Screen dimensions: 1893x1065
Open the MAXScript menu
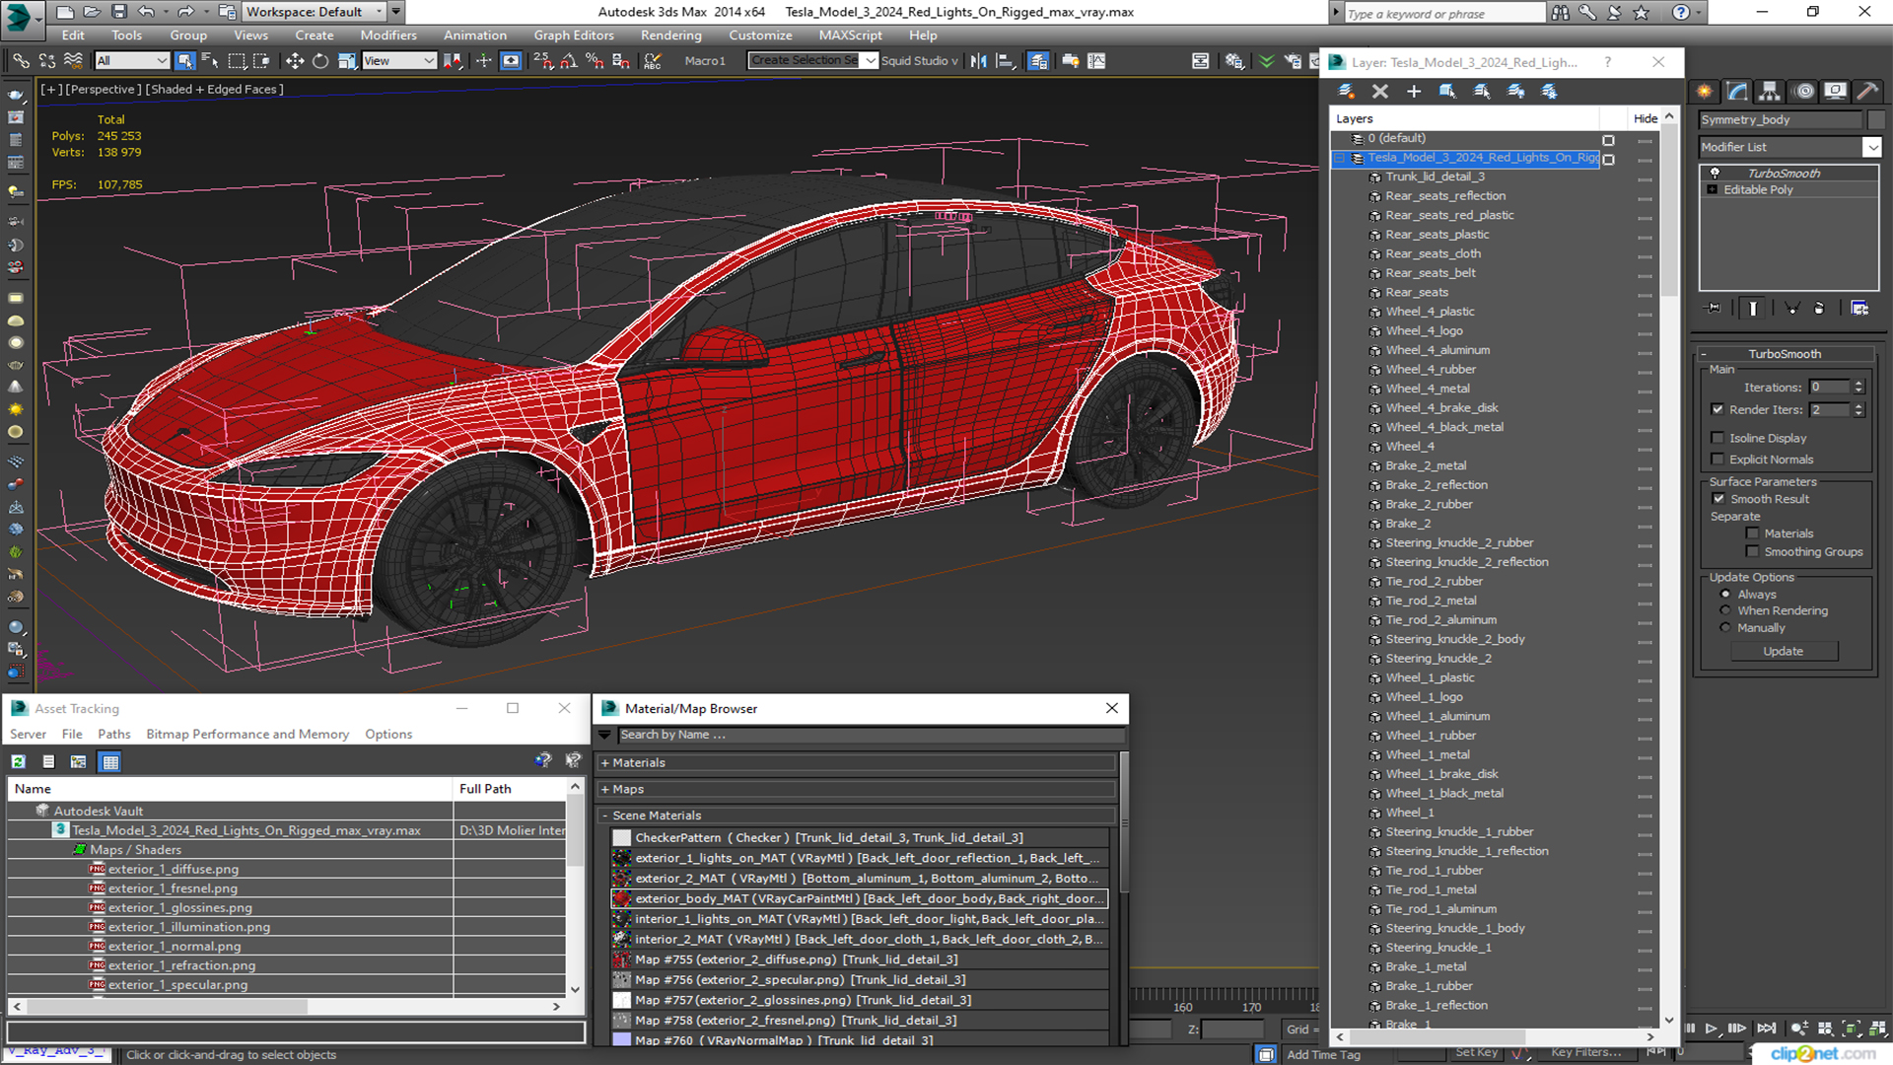point(850,35)
